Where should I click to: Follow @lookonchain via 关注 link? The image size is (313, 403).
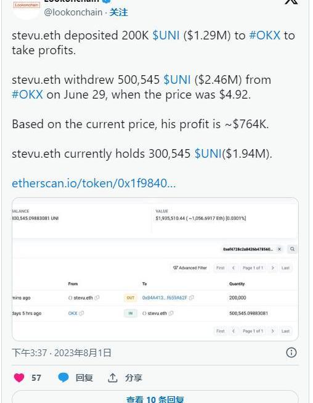click(118, 12)
